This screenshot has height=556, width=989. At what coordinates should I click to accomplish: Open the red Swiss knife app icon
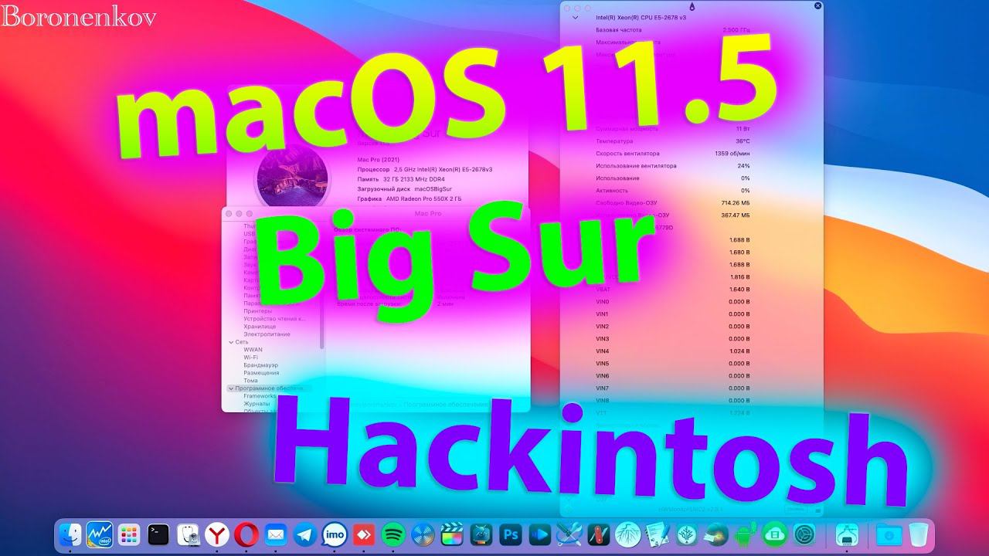(x=599, y=534)
